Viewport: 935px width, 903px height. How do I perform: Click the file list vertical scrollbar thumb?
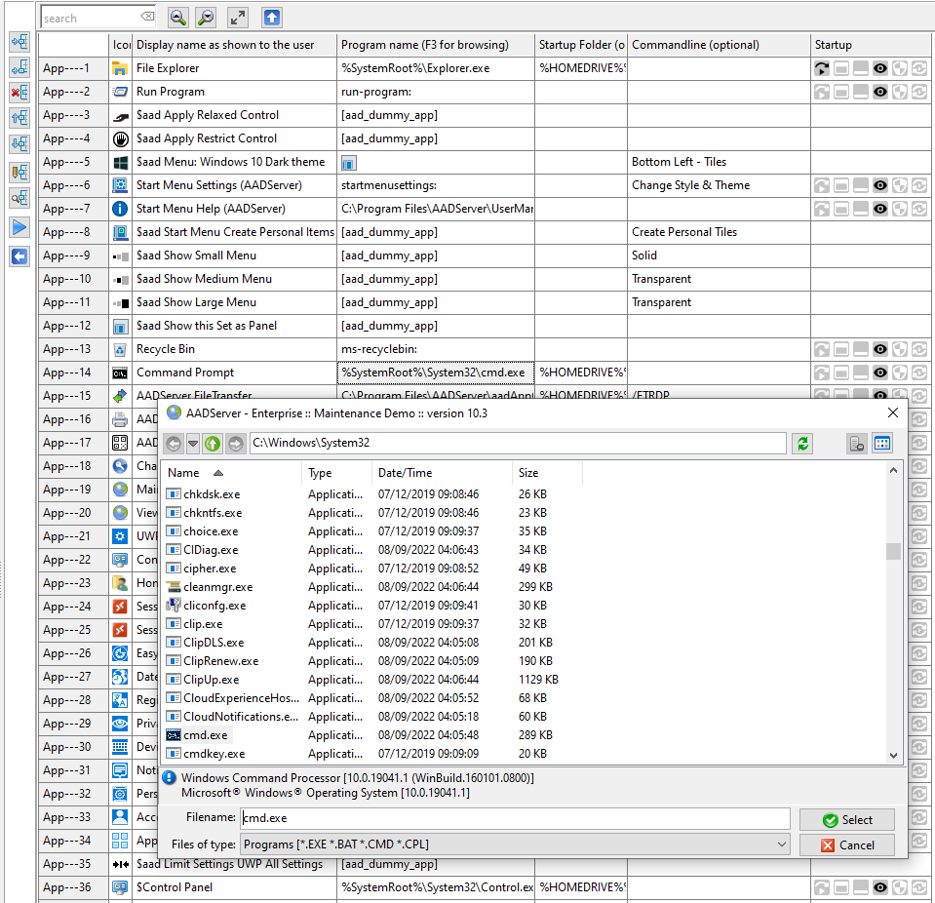[893, 552]
